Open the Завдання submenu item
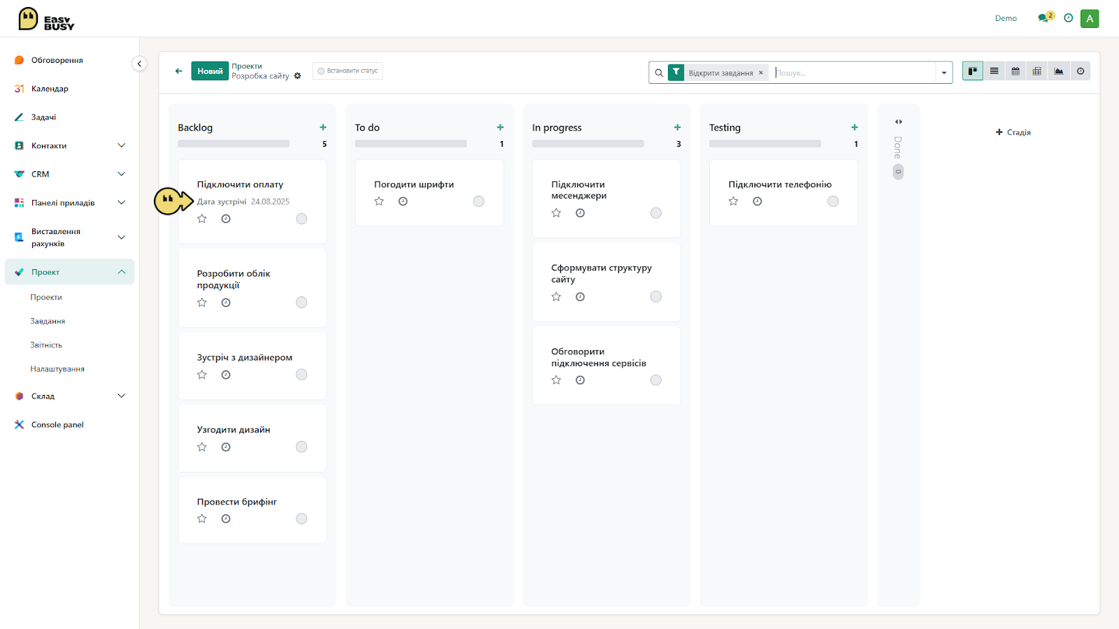This screenshot has width=1119, height=629. (48, 321)
